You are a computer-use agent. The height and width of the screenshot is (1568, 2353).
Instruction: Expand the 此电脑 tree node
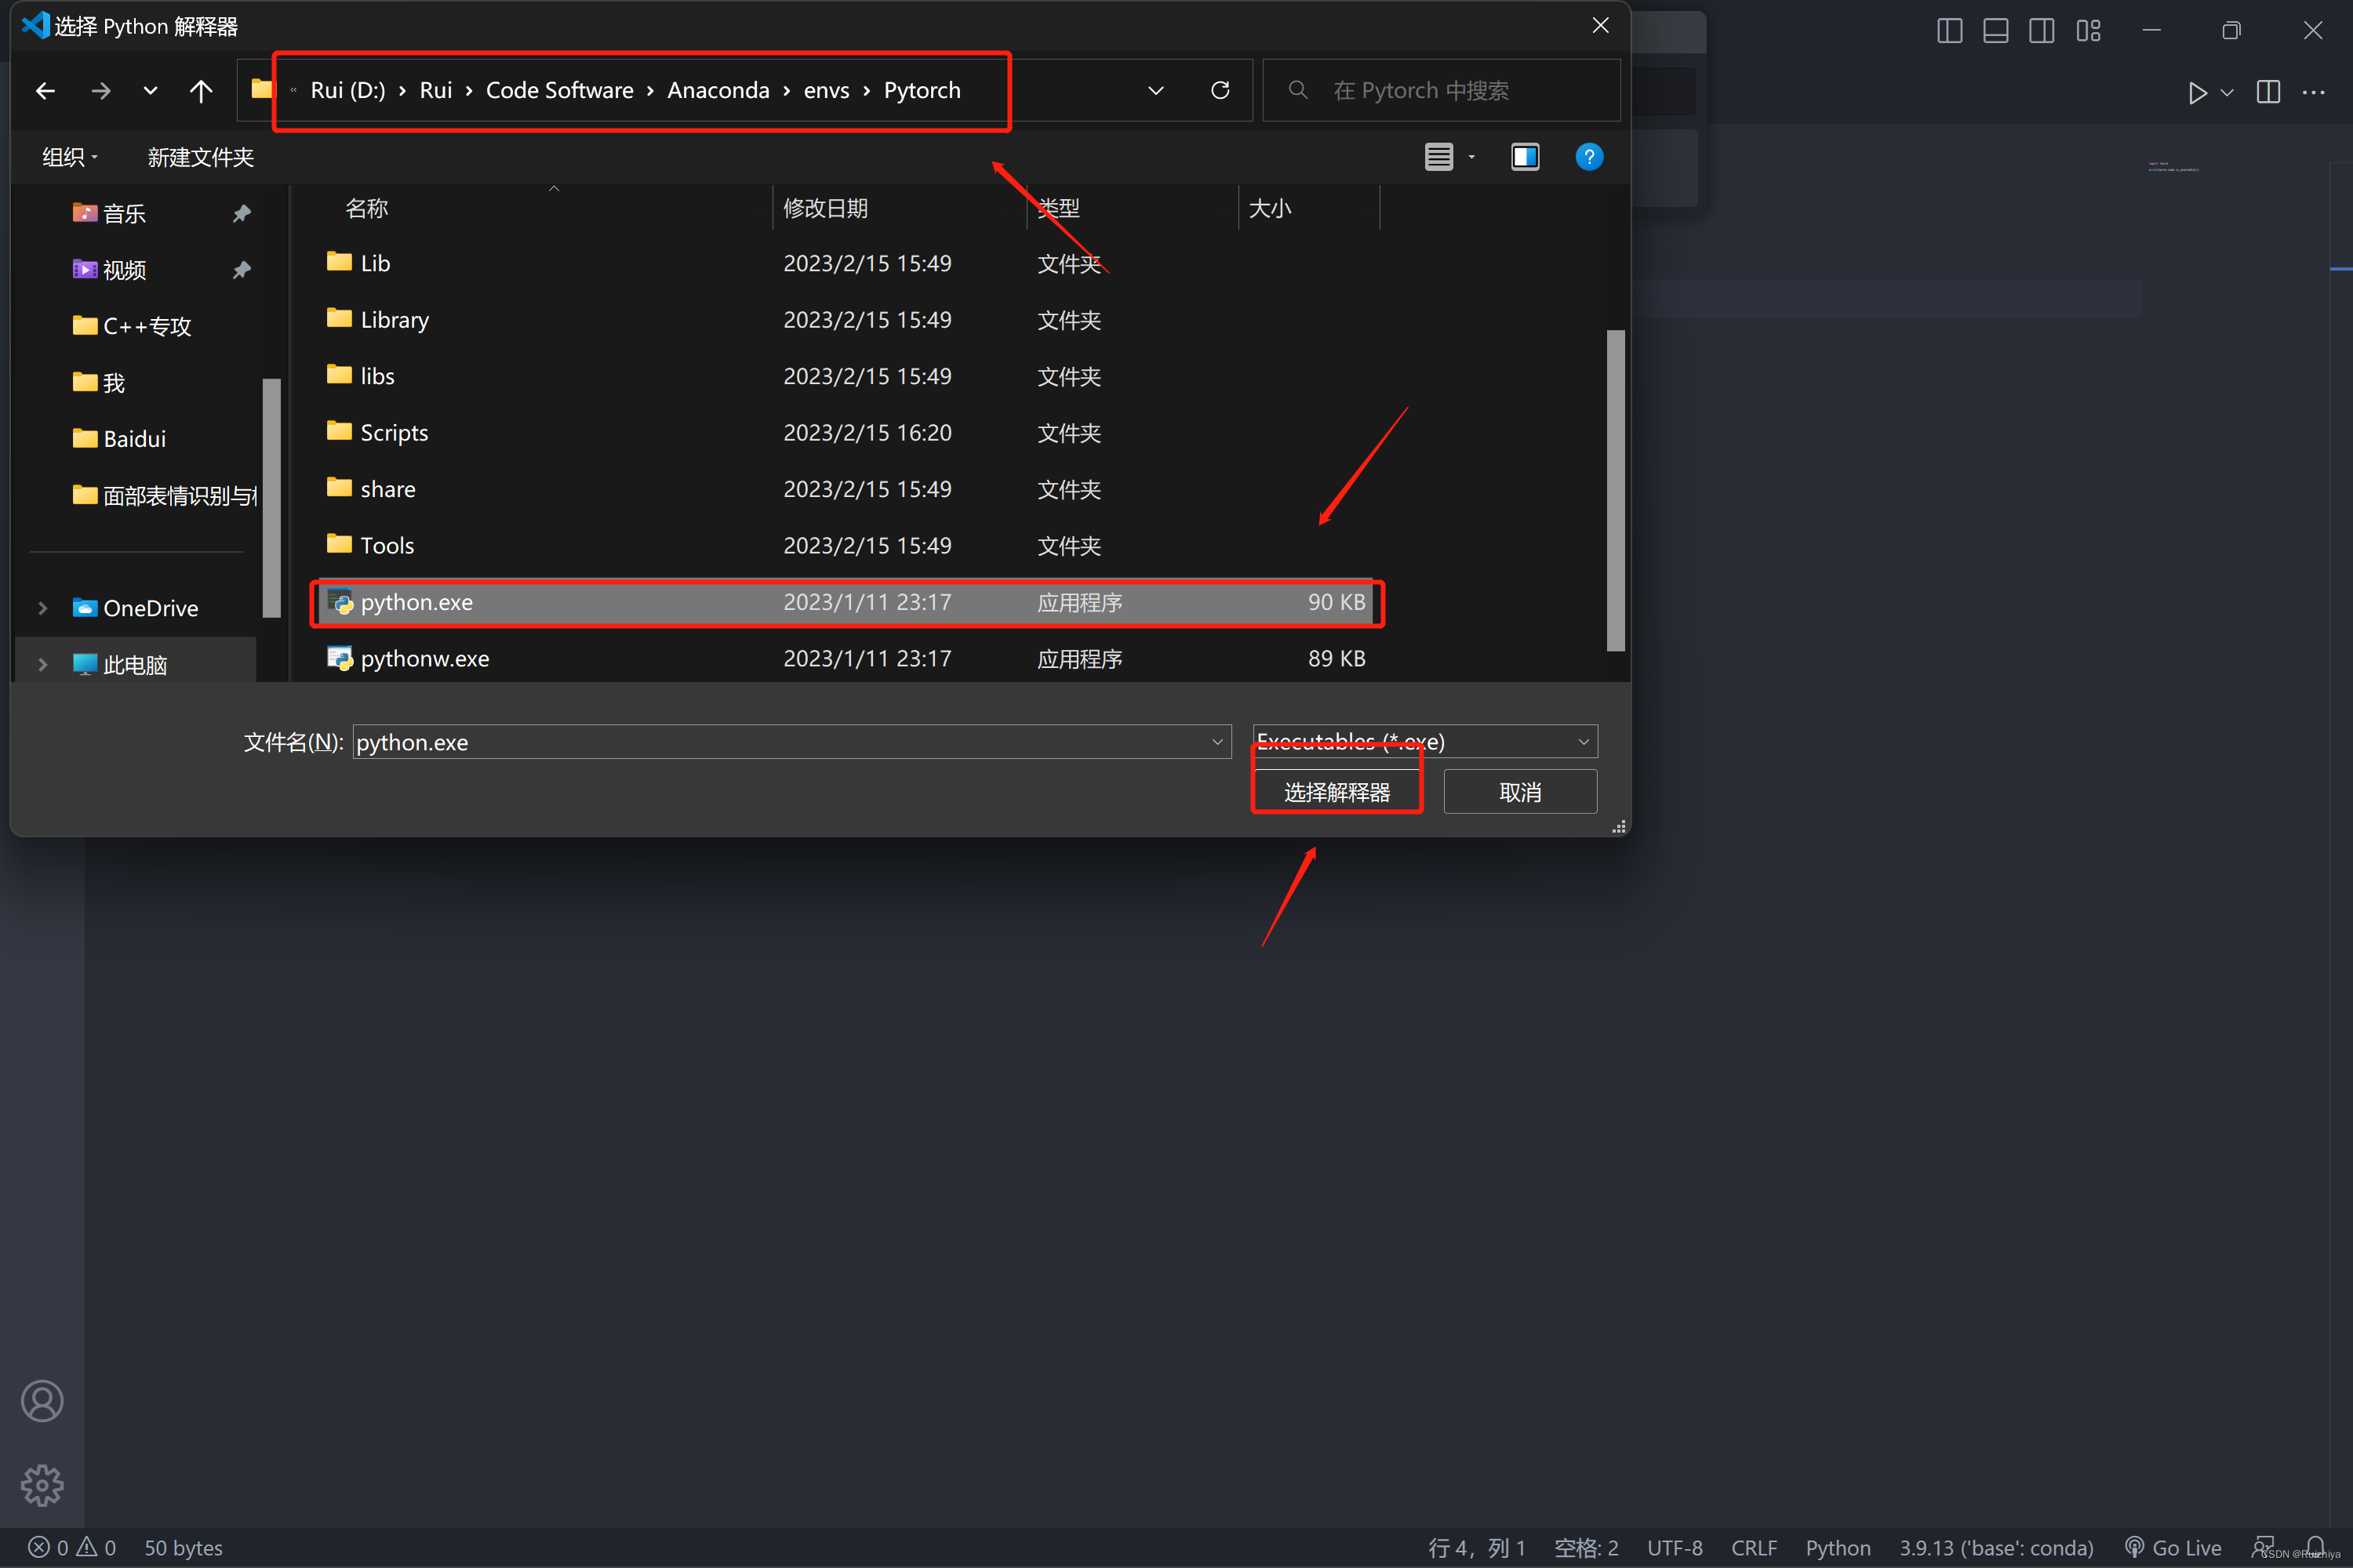42,665
